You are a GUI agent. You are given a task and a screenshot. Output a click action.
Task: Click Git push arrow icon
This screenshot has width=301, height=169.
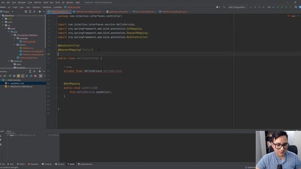[282, 7]
